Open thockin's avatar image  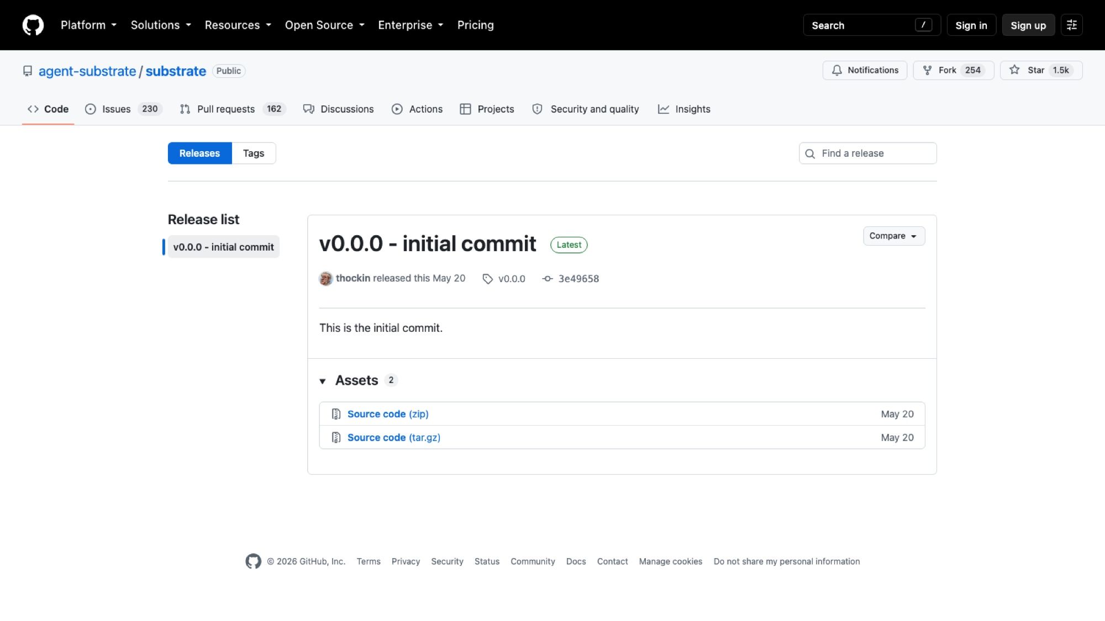(x=325, y=278)
